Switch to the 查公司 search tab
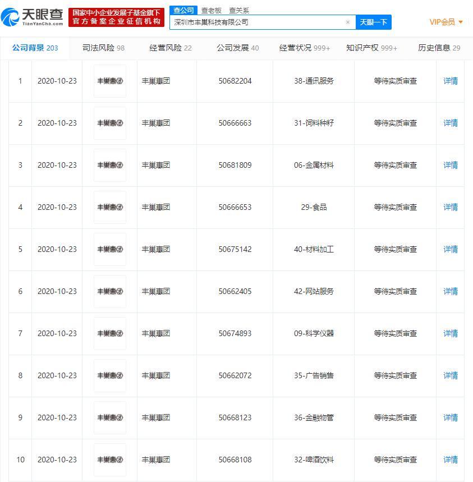 [183, 10]
